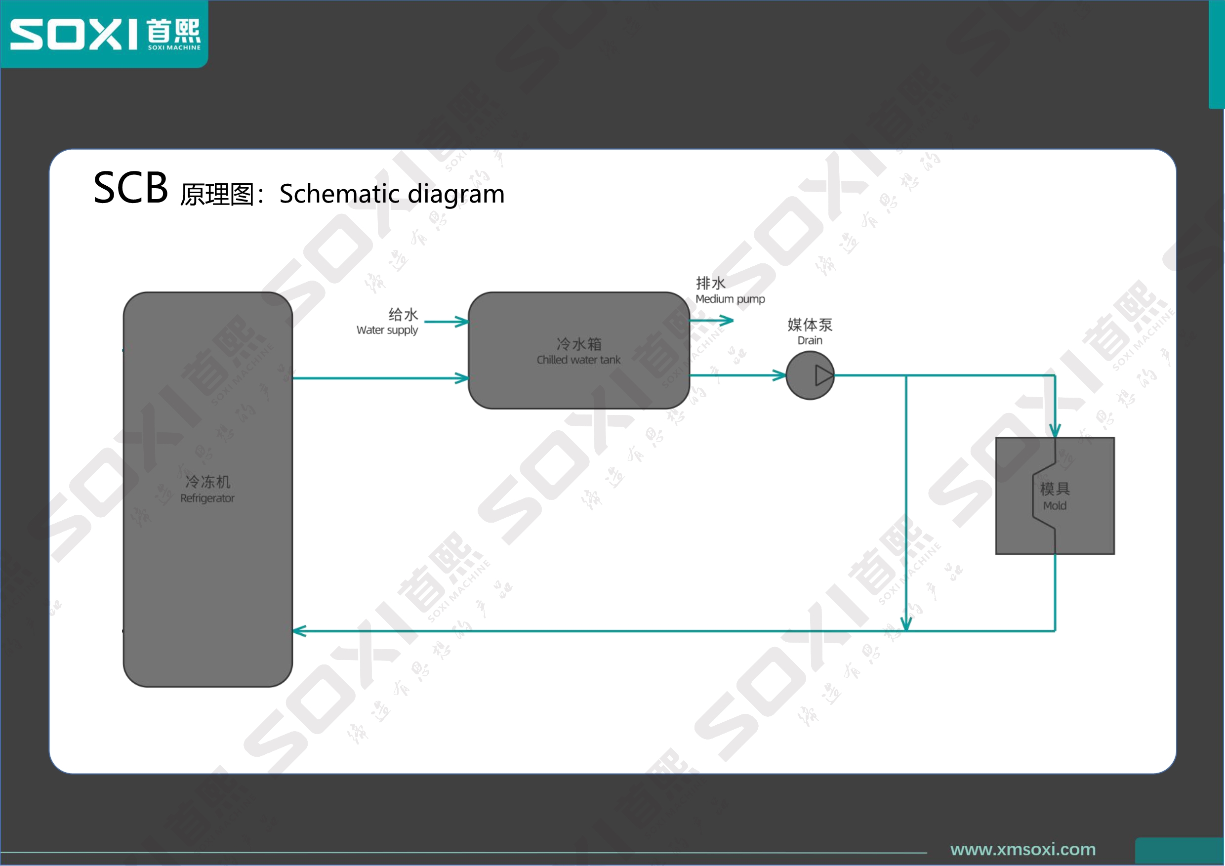
Task: Click the SCB heading text
Action: (x=131, y=188)
